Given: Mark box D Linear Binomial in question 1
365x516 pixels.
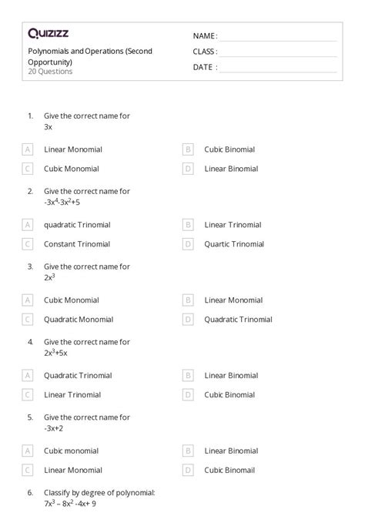Looking at the screenshot, I should pos(188,169).
